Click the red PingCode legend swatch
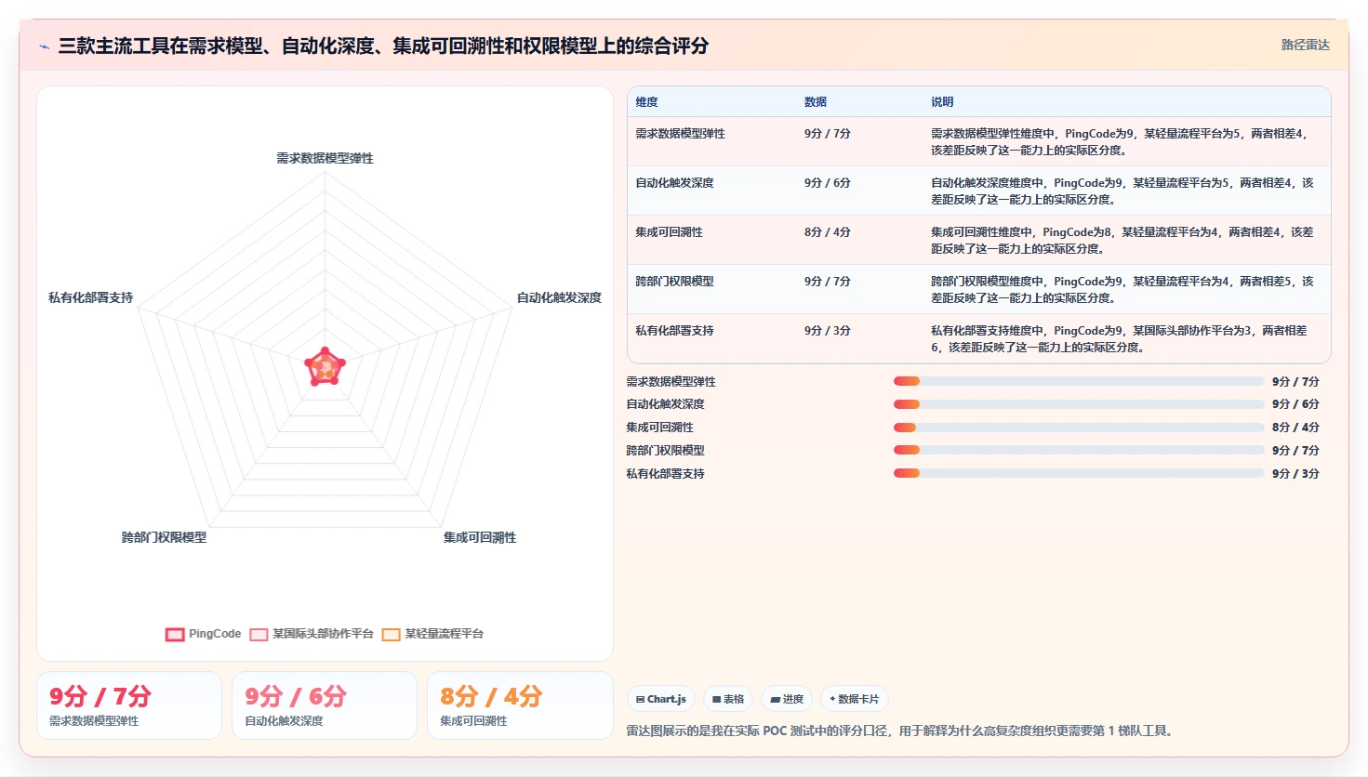The image size is (1368, 777). [x=175, y=635]
